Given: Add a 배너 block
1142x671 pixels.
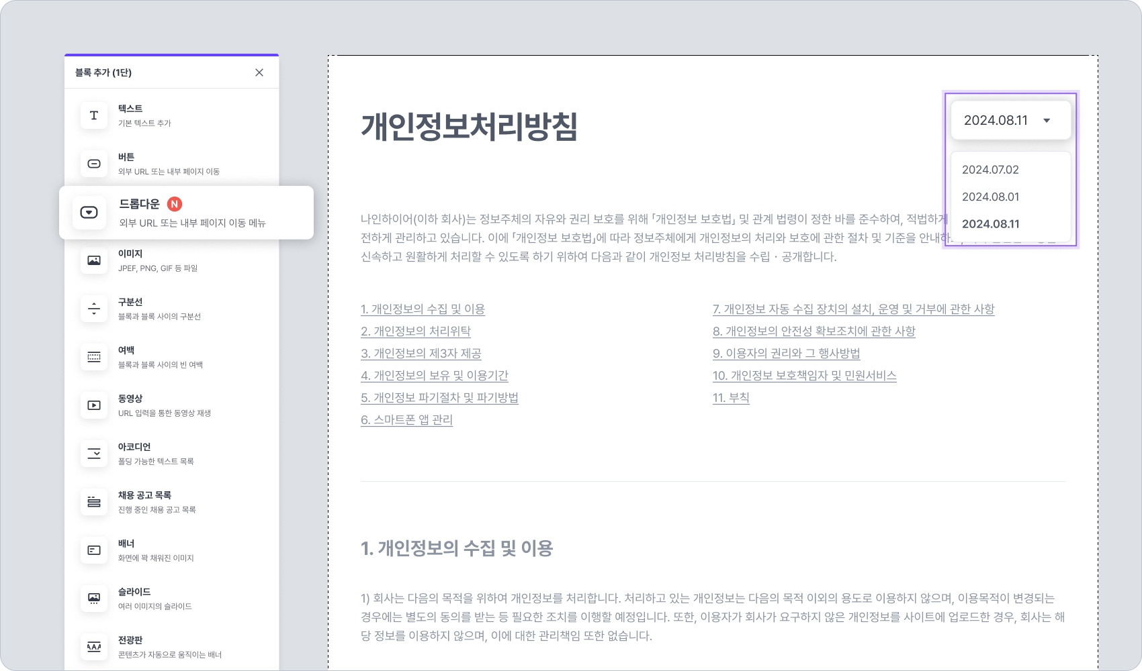Looking at the screenshot, I should tap(172, 550).
